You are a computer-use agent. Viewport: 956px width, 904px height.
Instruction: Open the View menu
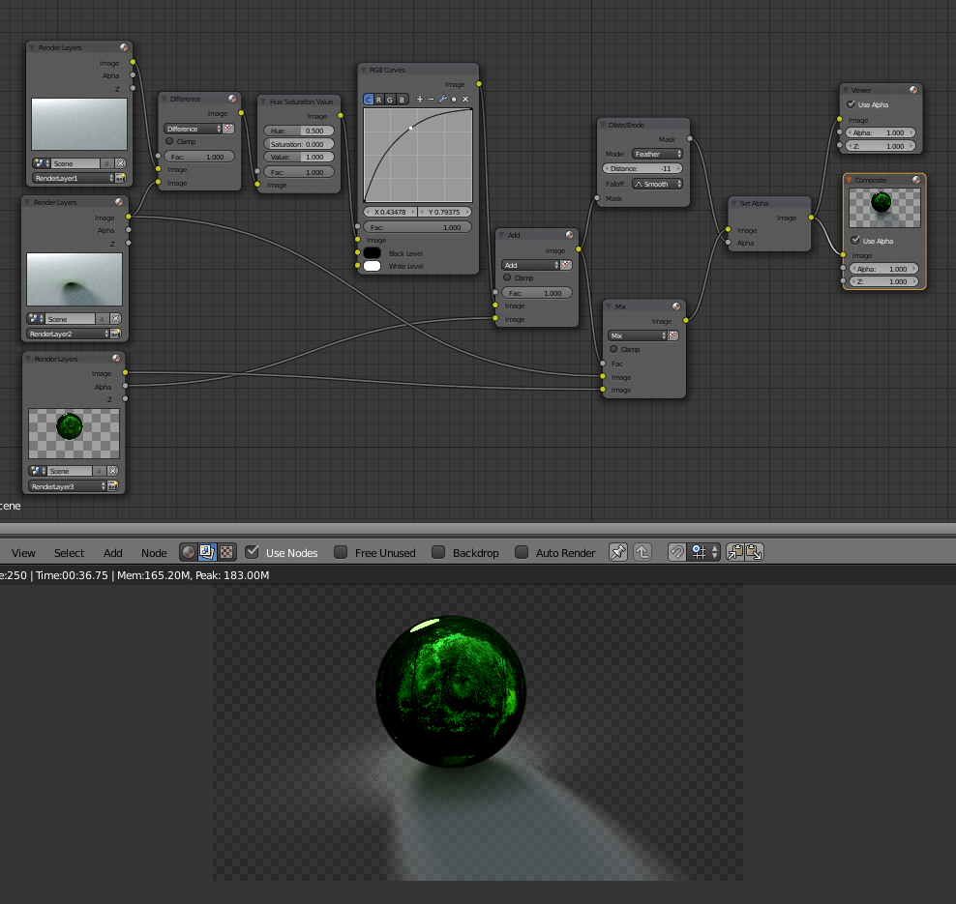[23, 552]
